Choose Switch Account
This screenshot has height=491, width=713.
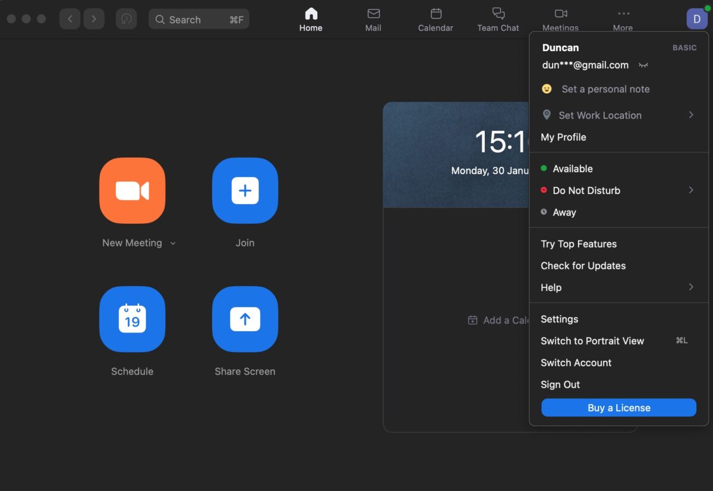(576, 363)
